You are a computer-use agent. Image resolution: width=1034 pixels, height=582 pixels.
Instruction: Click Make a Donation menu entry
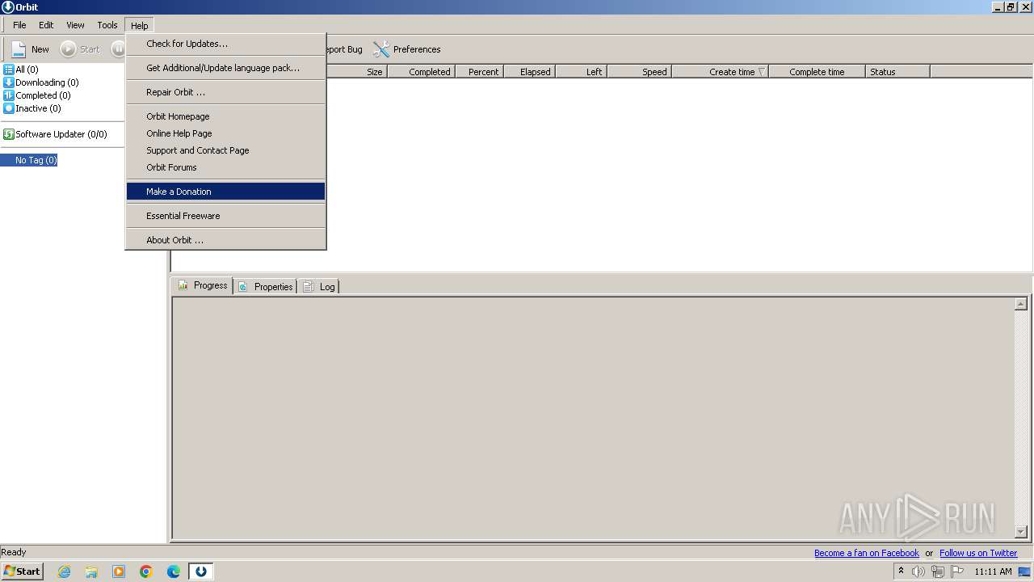[225, 192]
